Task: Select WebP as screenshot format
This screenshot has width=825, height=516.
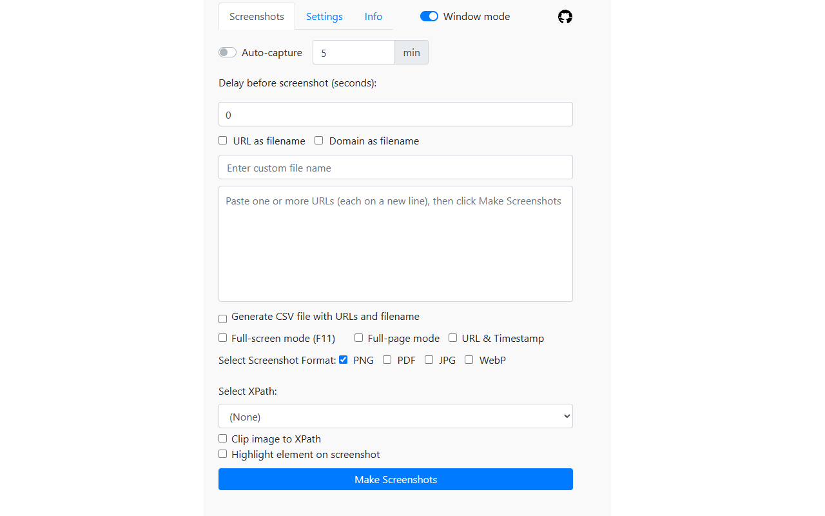Action: click(469, 359)
